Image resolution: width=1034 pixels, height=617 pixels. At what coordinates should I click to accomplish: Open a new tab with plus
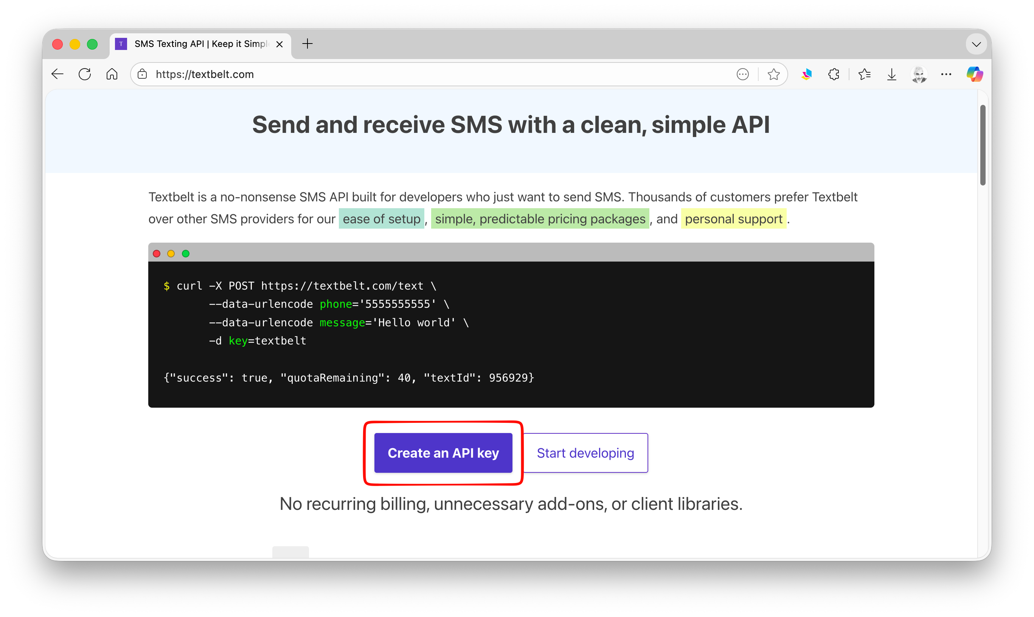(x=307, y=44)
